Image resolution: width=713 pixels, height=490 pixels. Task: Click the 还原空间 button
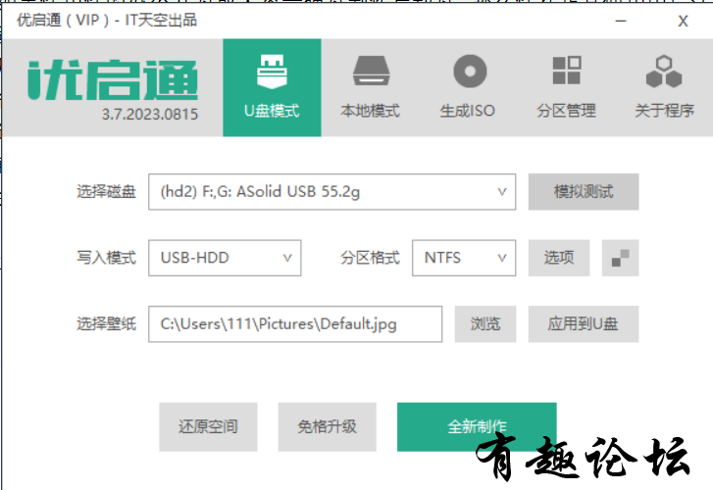pos(208,427)
